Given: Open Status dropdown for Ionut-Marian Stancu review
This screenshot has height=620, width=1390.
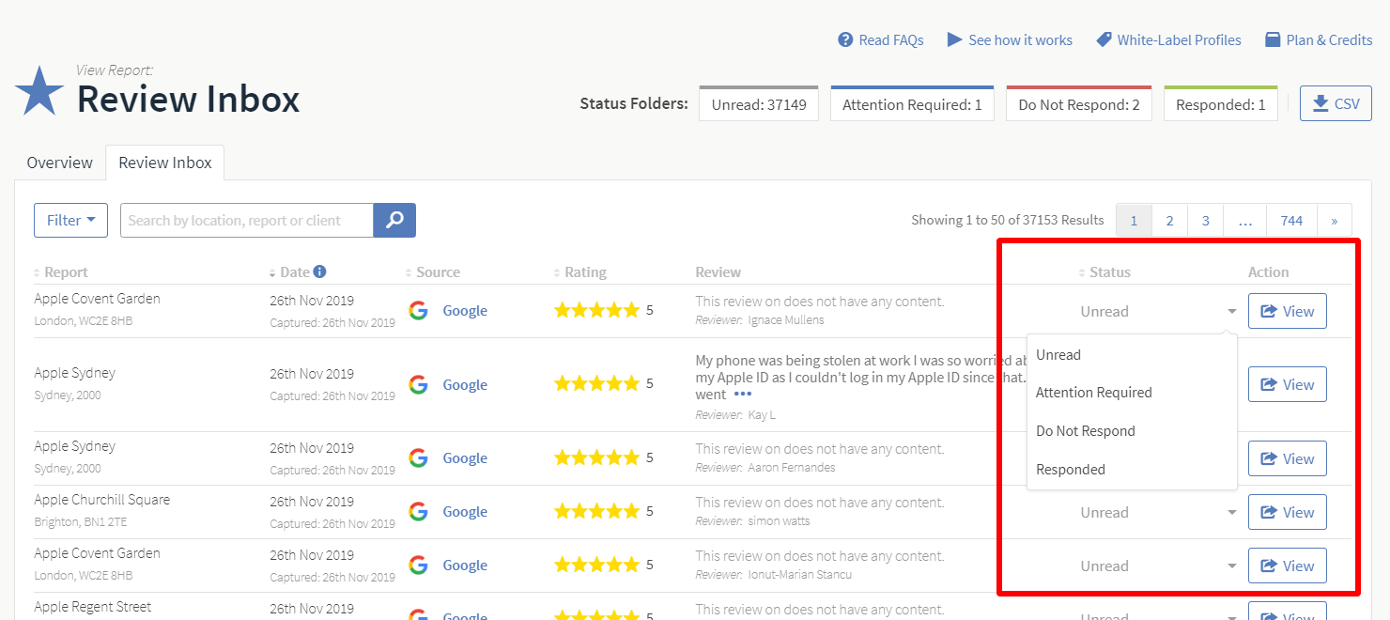Looking at the screenshot, I should tap(1158, 566).
